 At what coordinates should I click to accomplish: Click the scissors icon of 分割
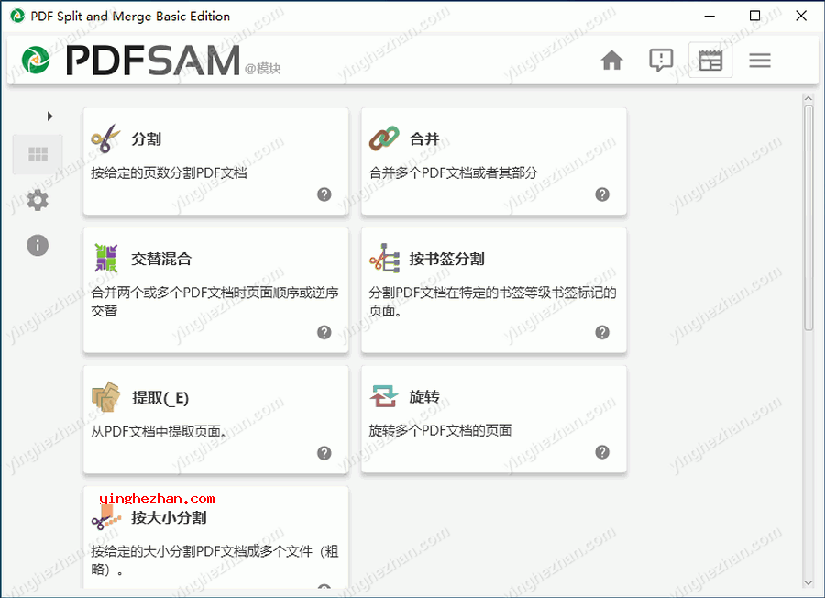[x=105, y=139]
